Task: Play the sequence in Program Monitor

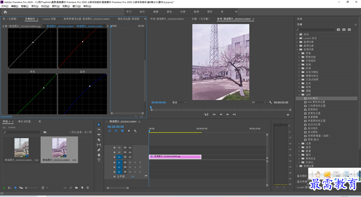Action: (x=227, y=114)
